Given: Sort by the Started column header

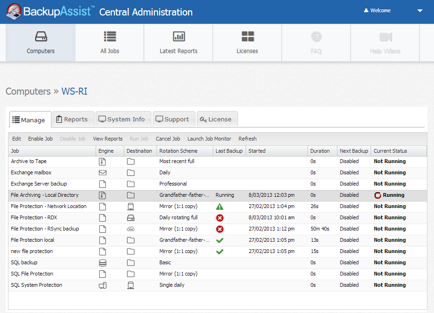Looking at the screenshot, I should 277,151.
